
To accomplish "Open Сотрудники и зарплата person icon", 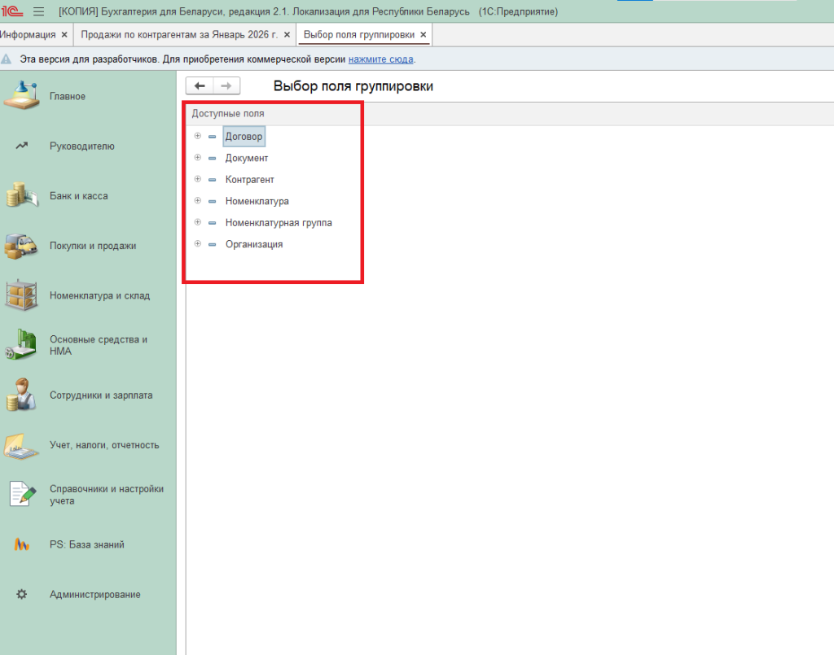I will point(22,395).
